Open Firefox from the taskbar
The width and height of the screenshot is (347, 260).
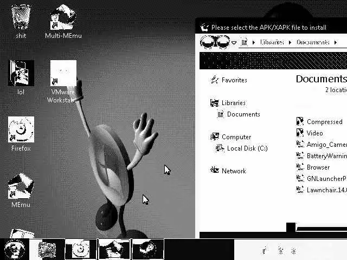point(81,249)
